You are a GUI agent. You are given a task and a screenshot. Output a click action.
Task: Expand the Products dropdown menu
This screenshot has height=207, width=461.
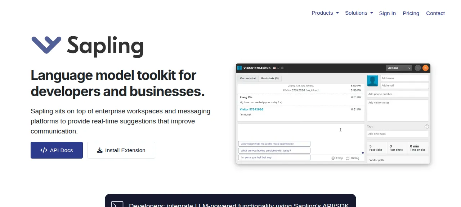point(325,13)
